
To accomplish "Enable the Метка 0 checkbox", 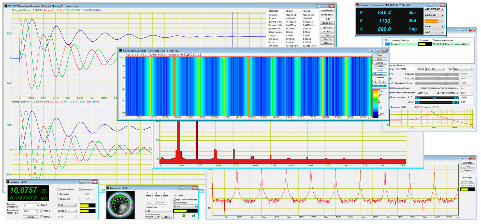I will pos(42,217).
